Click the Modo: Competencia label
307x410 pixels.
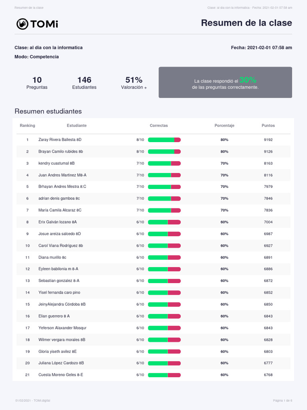point(37,57)
